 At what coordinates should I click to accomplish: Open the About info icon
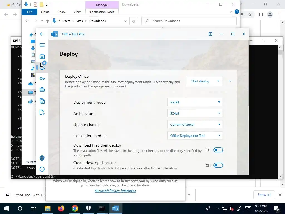coord(42,169)
